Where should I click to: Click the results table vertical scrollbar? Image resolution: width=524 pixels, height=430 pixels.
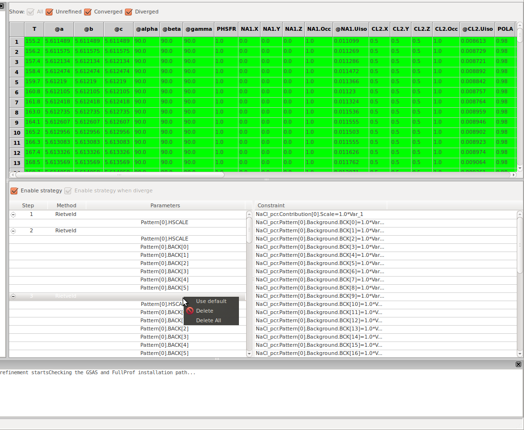tap(520, 36)
